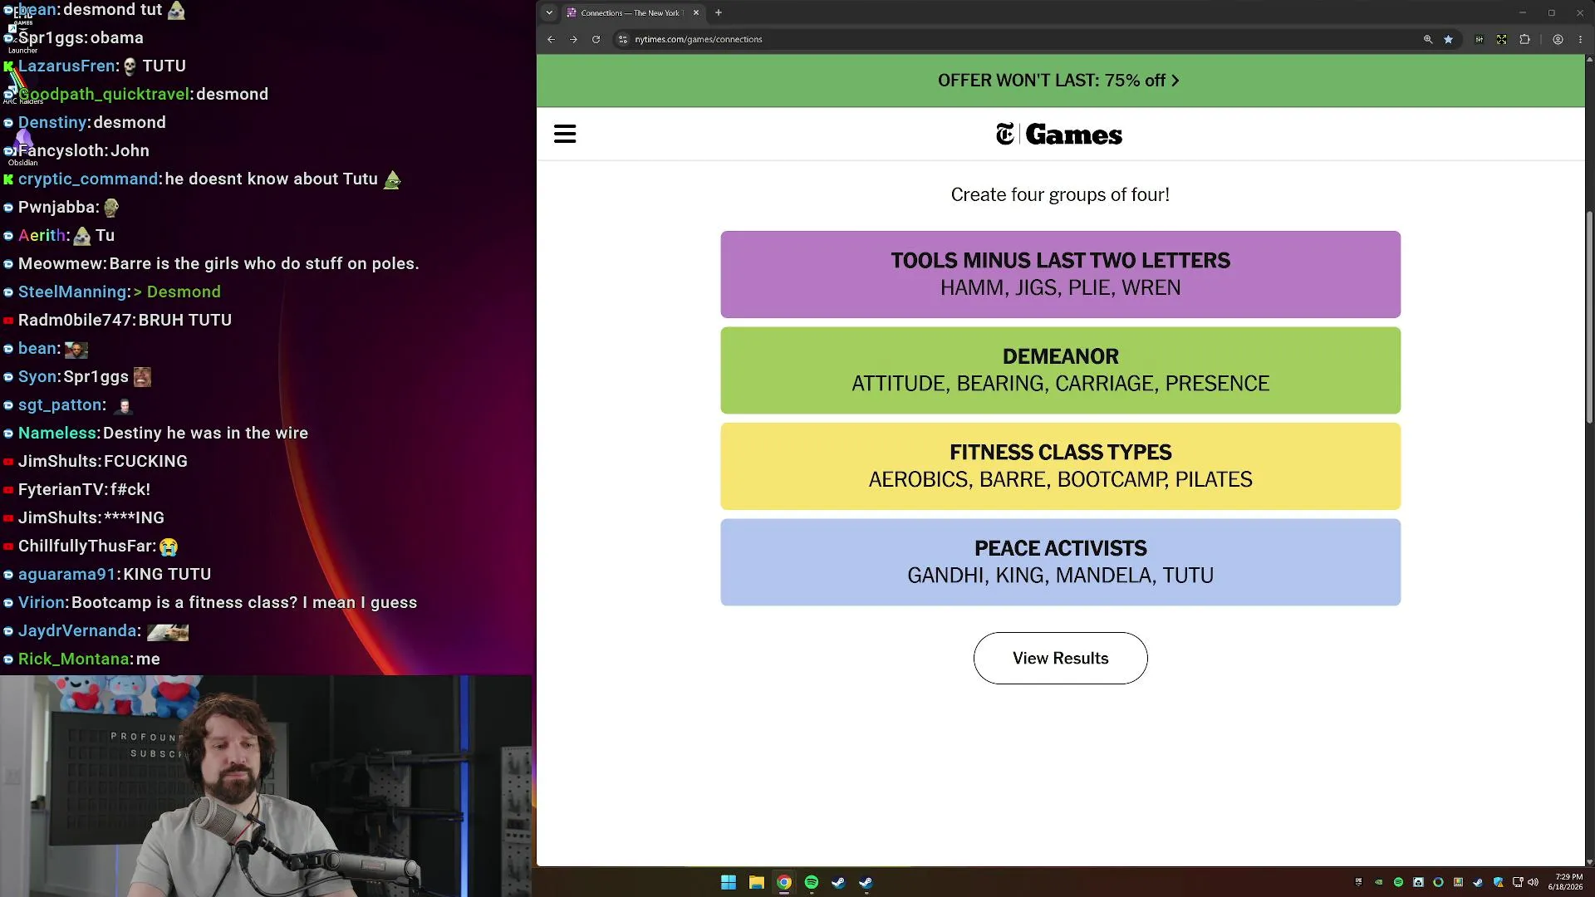Viewport: 1595px width, 897px height.
Task: Click the Chrome taskbar icon
Action: point(783,882)
